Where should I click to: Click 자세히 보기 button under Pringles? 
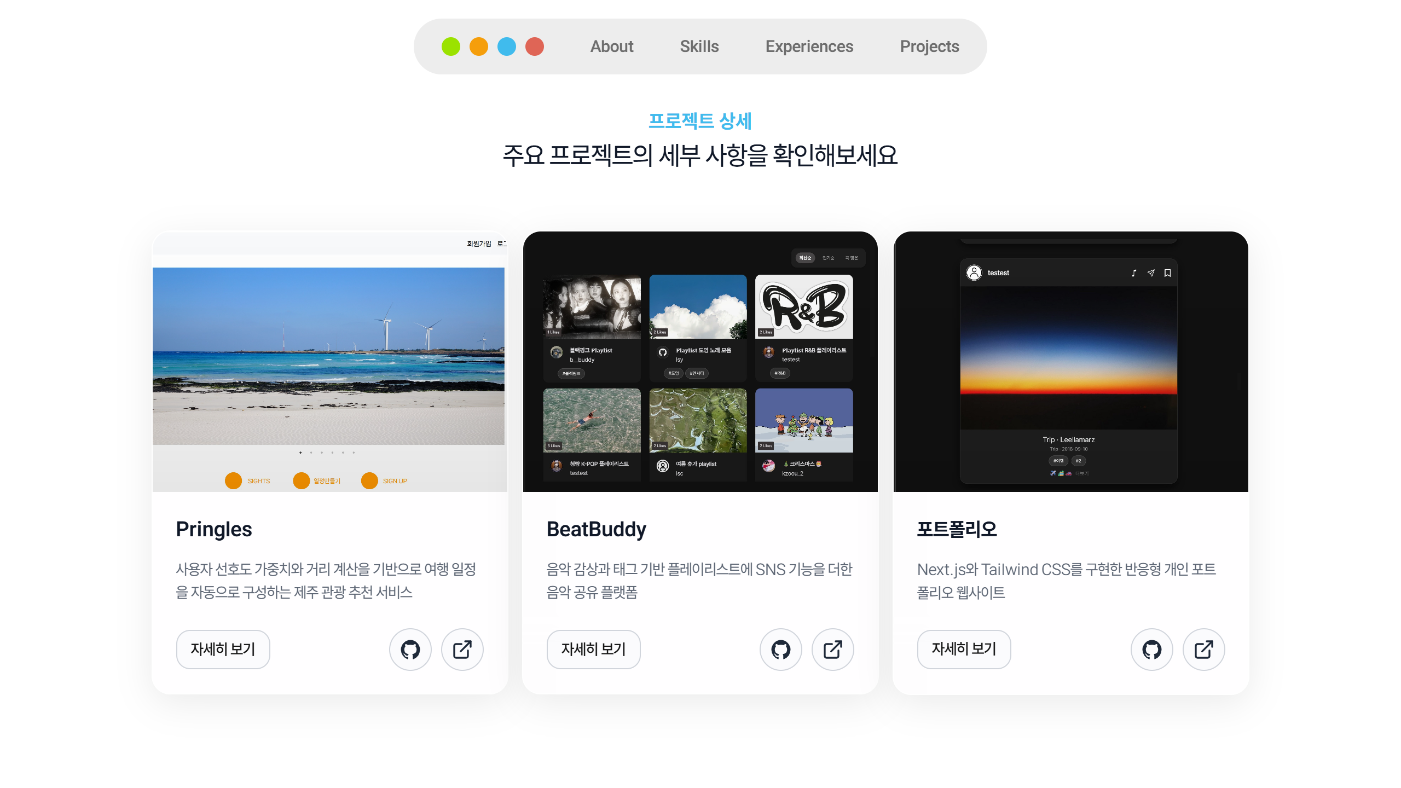point(223,649)
